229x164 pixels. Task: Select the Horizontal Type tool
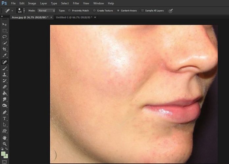tap(5, 118)
